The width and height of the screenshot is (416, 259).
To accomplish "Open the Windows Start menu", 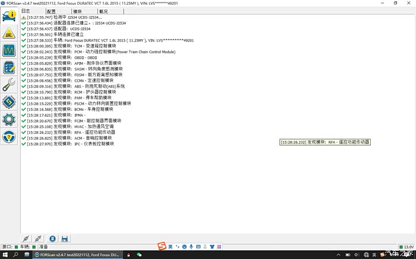I will pos(5,255).
